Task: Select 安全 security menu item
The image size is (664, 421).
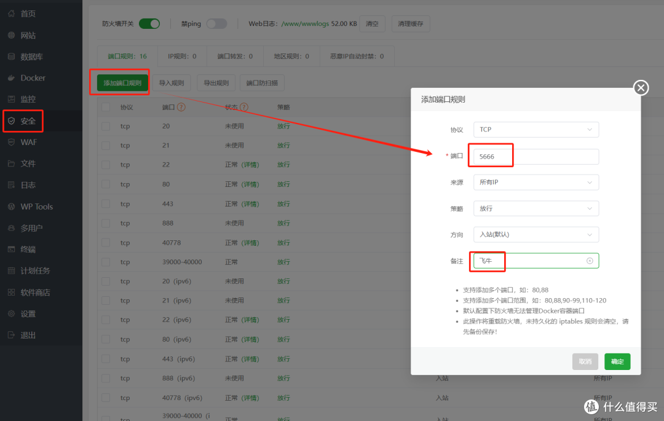Action: tap(28, 121)
